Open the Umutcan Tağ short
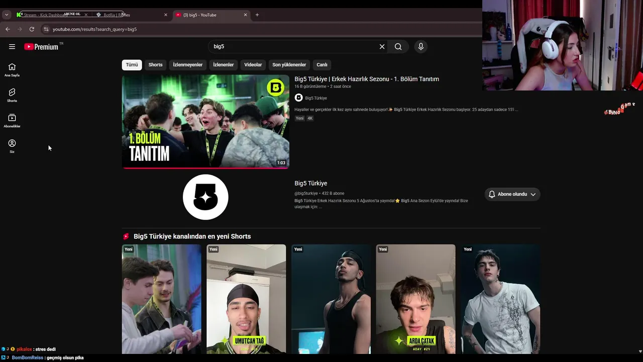Image resolution: width=643 pixels, height=362 pixels. point(246,299)
